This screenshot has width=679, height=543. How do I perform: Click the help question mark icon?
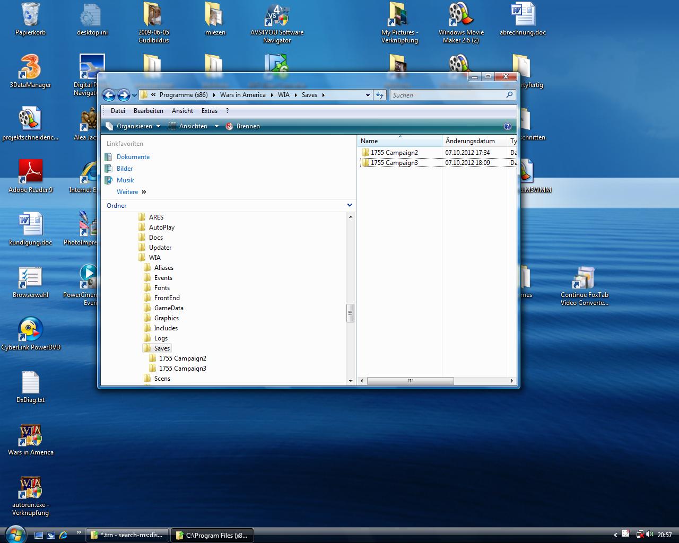[x=507, y=126]
